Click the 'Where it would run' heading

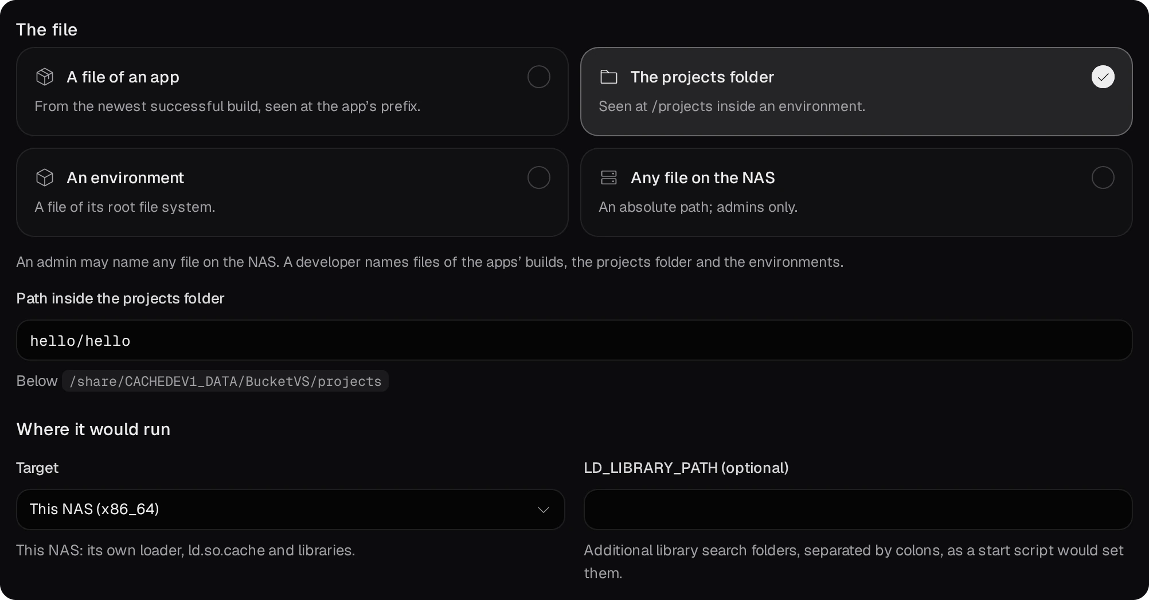[93, 429]
